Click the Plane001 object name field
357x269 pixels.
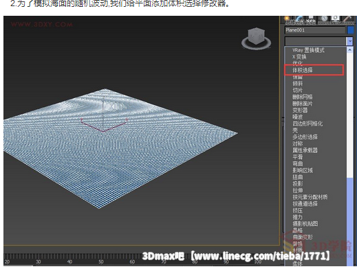tap(315, 30)
